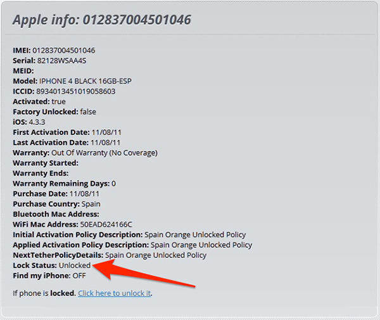Click the 'Warranty Ends:' label
The width and height of the screenshot is (380, 320).
click(41, 173)
